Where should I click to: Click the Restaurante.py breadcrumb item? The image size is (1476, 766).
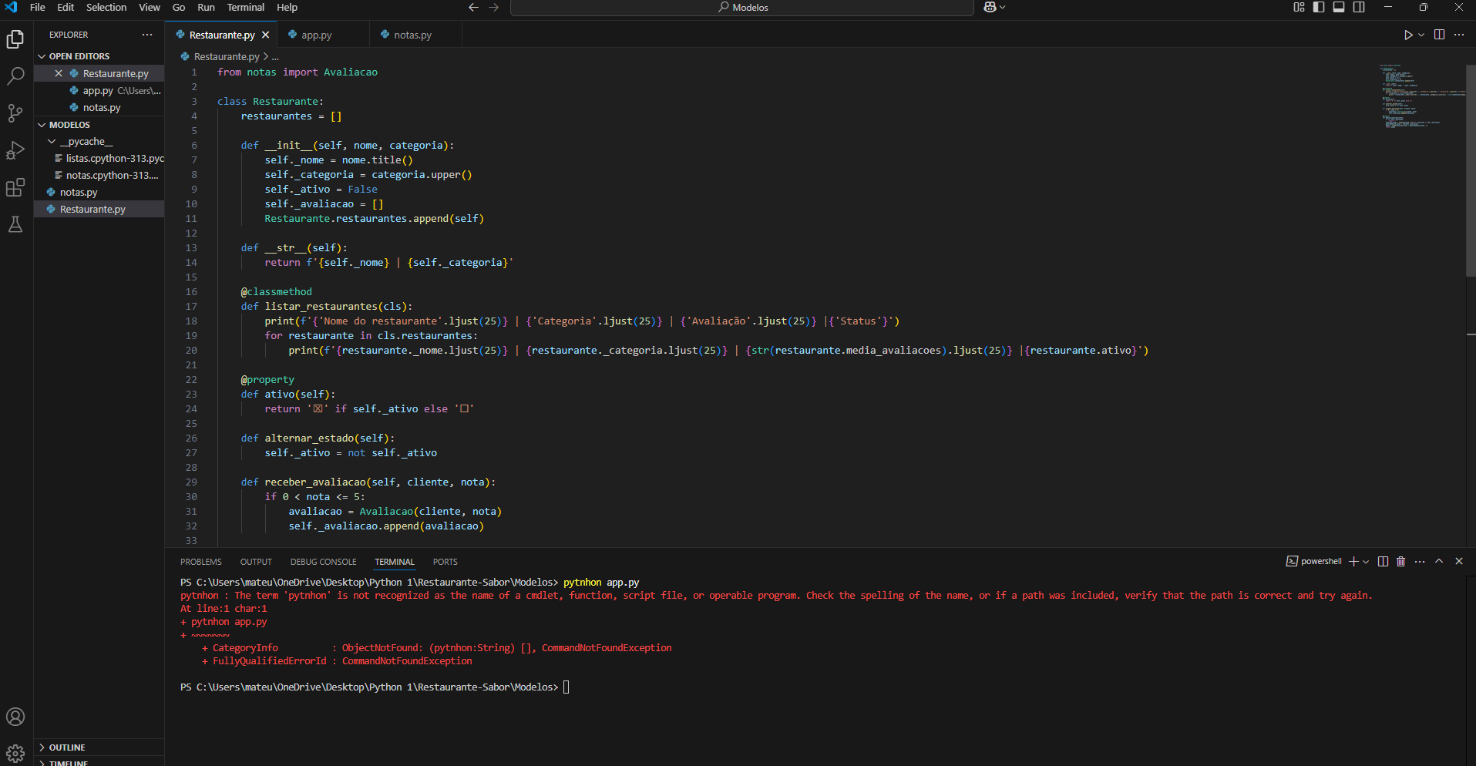pyautogui.click(x=226, y=56)
